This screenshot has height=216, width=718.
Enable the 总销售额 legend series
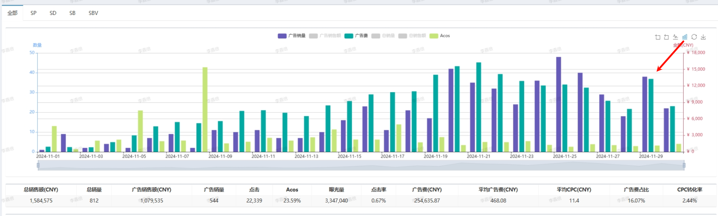(x=412, y=36)
